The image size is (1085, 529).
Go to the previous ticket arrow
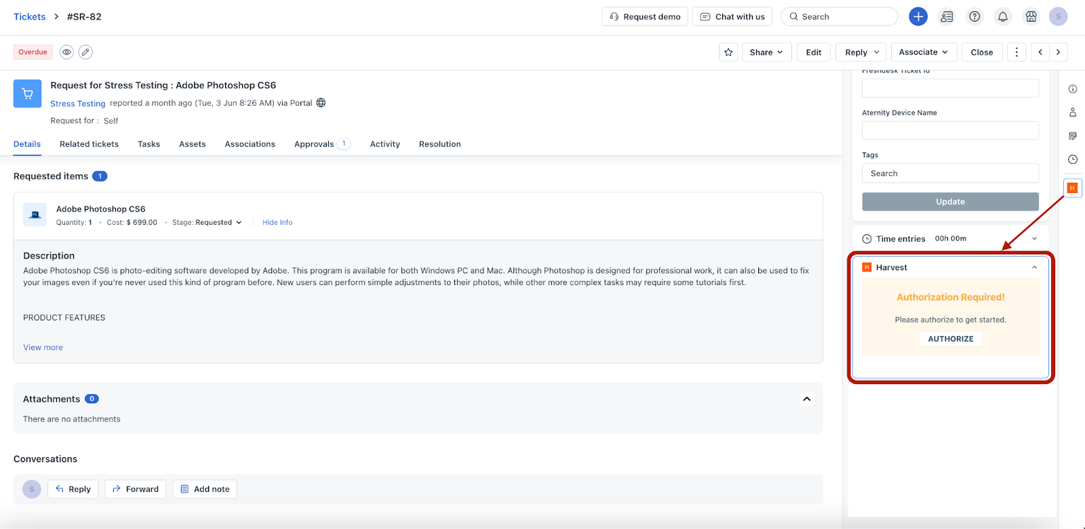[x=1040, y=52]
